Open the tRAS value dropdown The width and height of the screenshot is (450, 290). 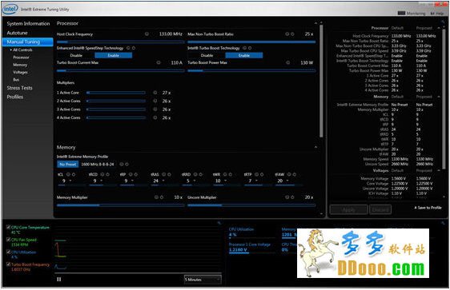[163, 181]
